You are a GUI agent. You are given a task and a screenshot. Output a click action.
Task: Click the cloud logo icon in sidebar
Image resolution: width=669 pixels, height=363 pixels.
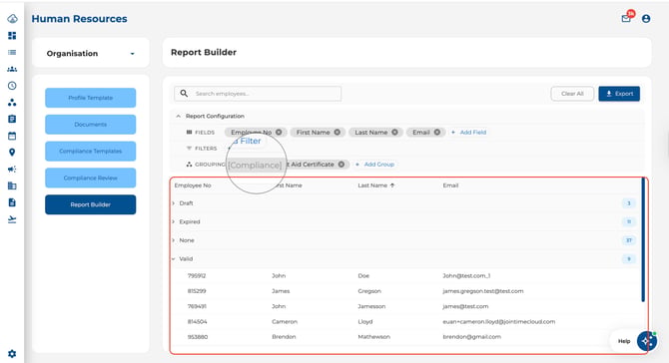(12, 19)
